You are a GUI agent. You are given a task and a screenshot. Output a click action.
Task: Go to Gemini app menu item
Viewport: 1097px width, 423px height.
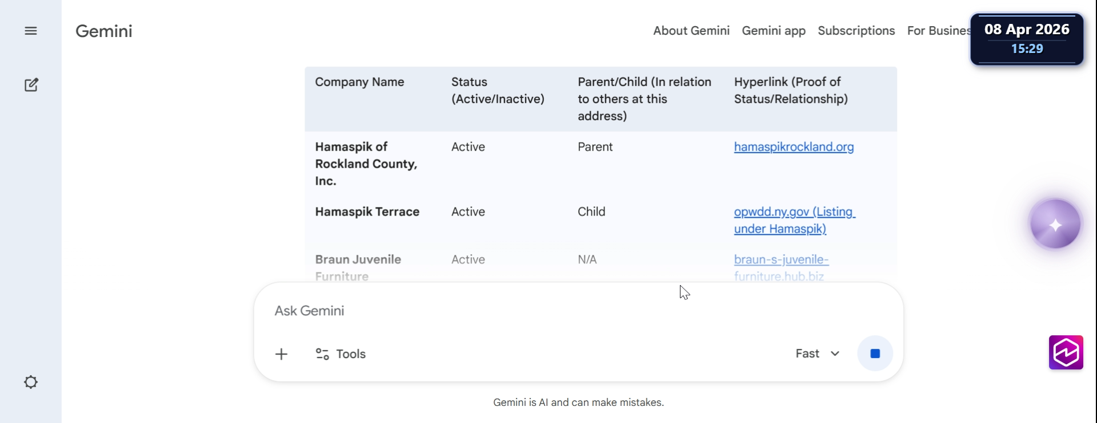[x=774, y=31]
